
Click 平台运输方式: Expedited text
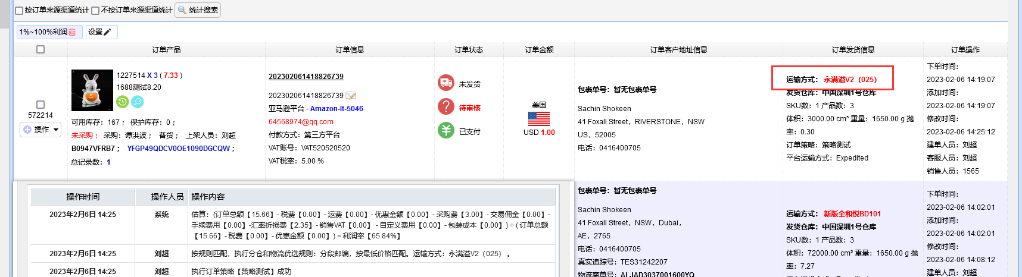coord(827,158)
